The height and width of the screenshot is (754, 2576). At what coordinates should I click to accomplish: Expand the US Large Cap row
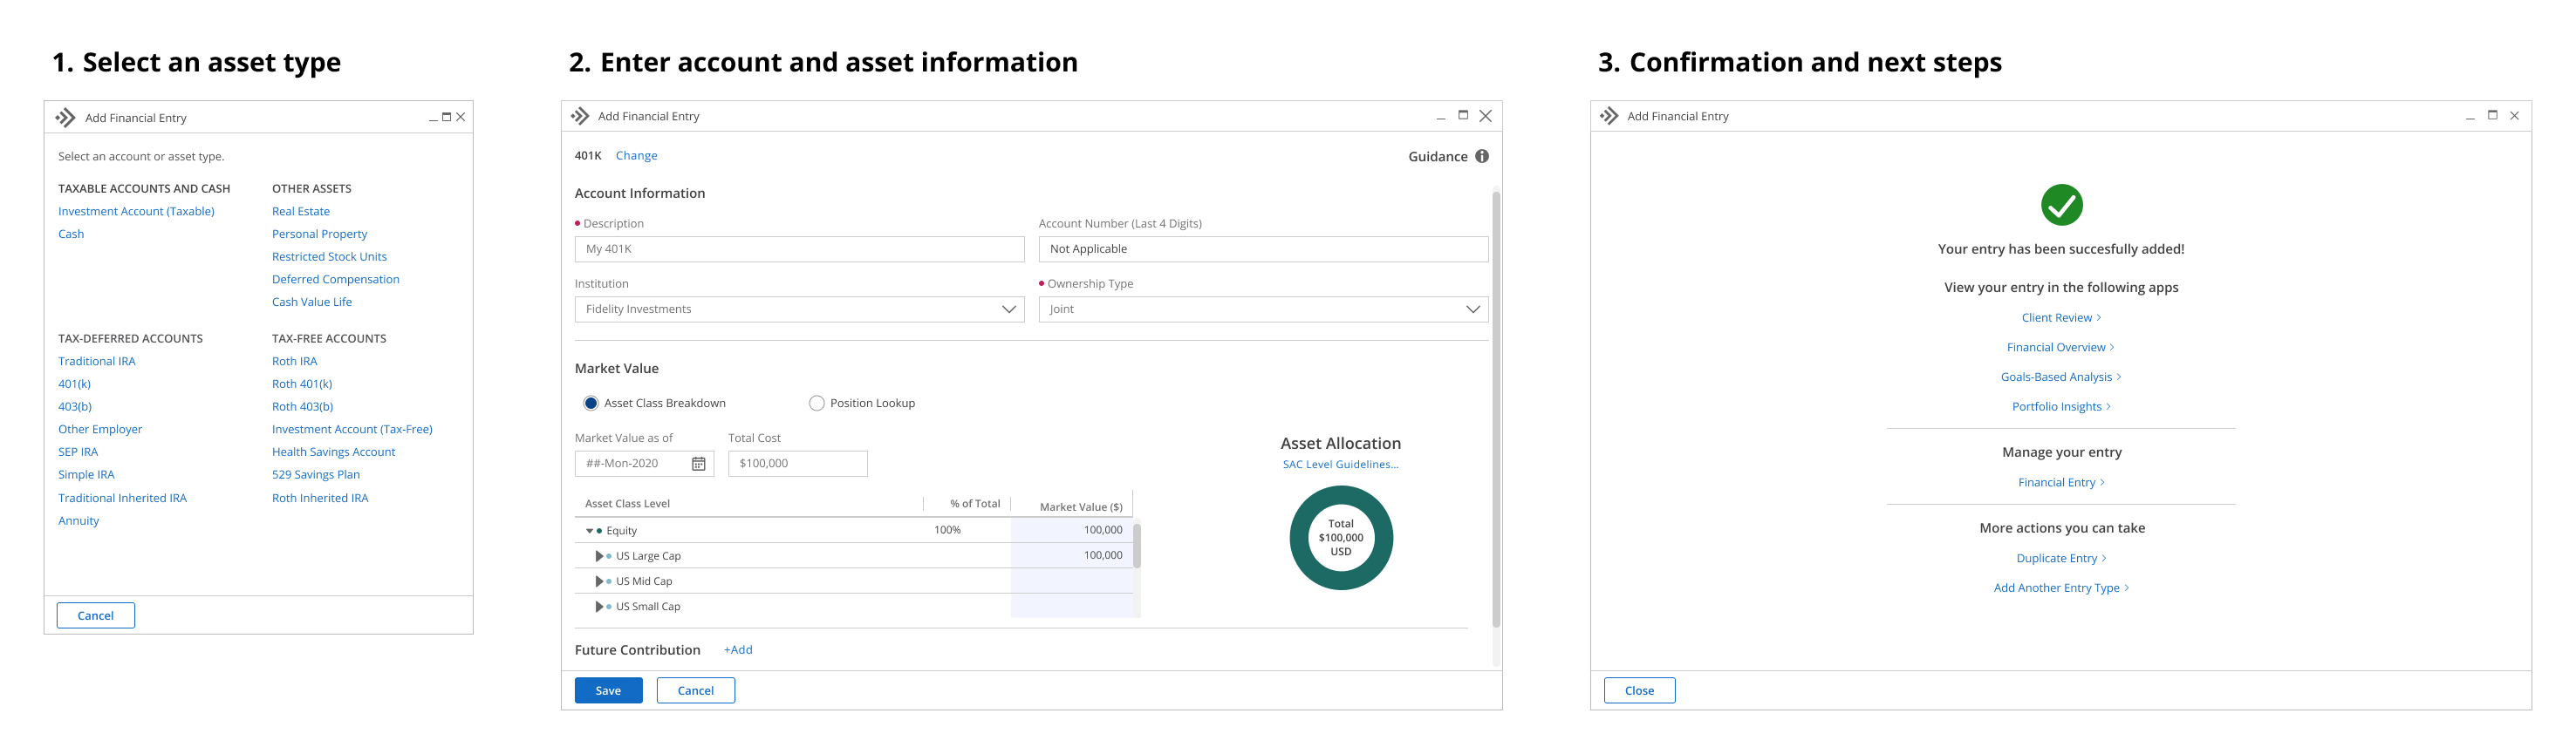[599, 556]
